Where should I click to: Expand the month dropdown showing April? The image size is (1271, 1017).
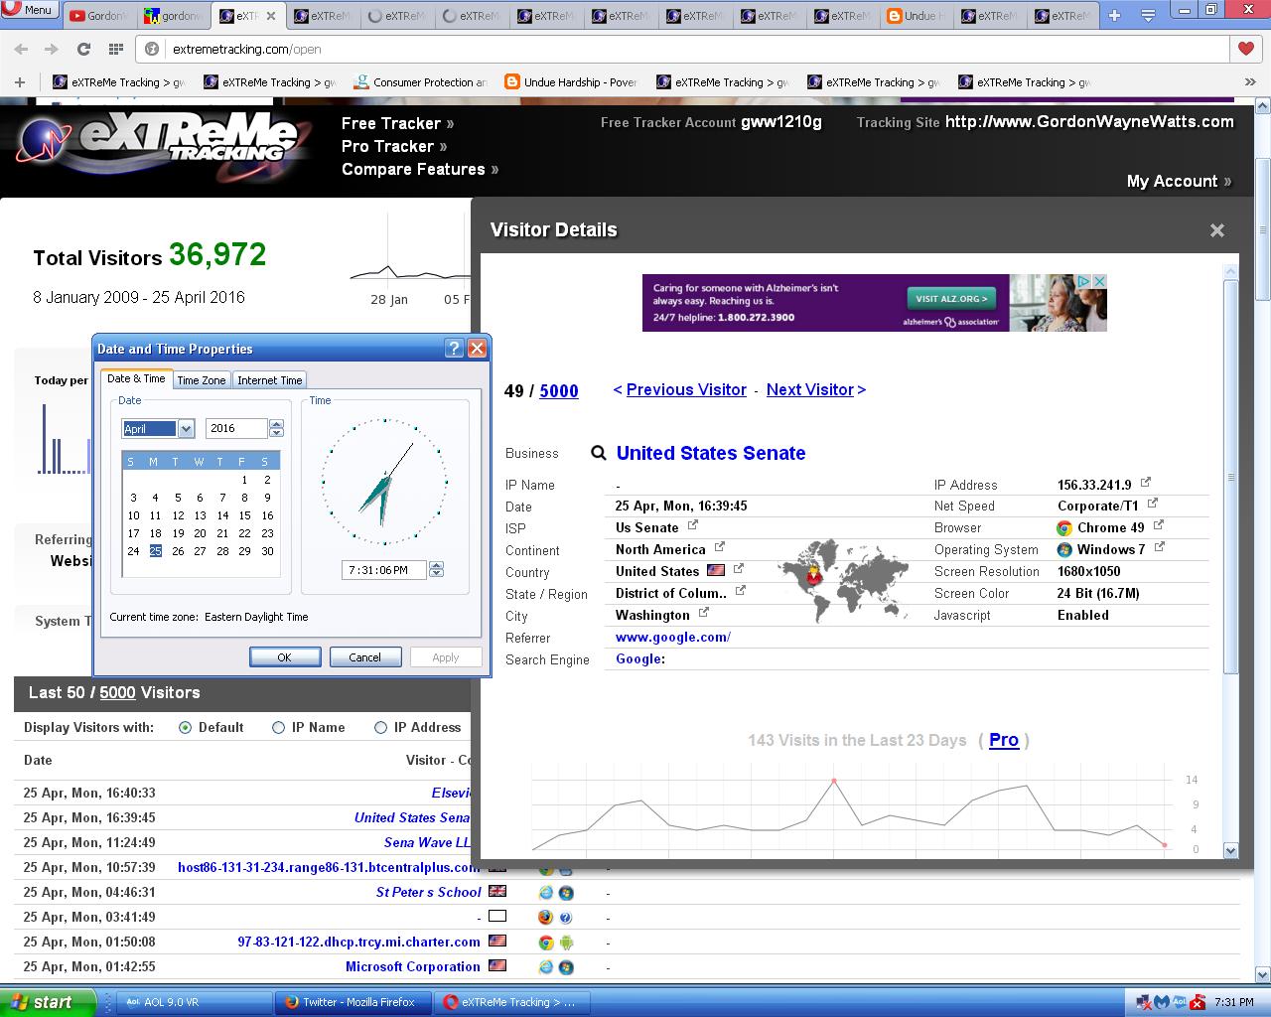tap(185, 428)
